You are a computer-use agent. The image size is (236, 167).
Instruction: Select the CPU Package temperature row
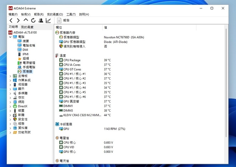72,60
